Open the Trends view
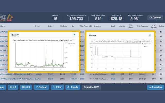This screenshot has width=165, height=103. (73, 87)
